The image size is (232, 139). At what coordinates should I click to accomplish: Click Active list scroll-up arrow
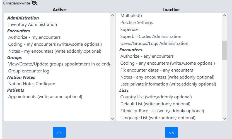(112, 15)
